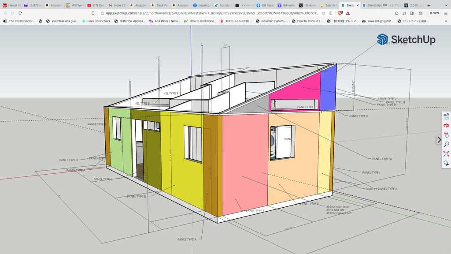Click the Brave Shields lion icon
The image size is (451, 254).
340,13
